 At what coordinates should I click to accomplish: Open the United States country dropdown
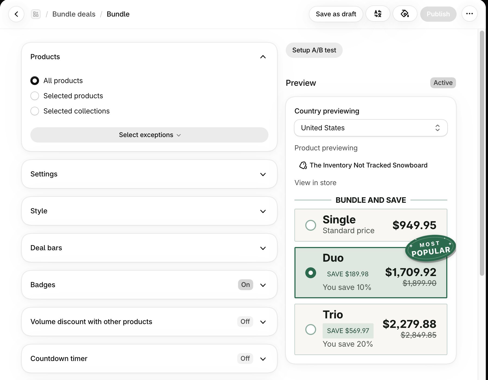click(x=371, y=128)
